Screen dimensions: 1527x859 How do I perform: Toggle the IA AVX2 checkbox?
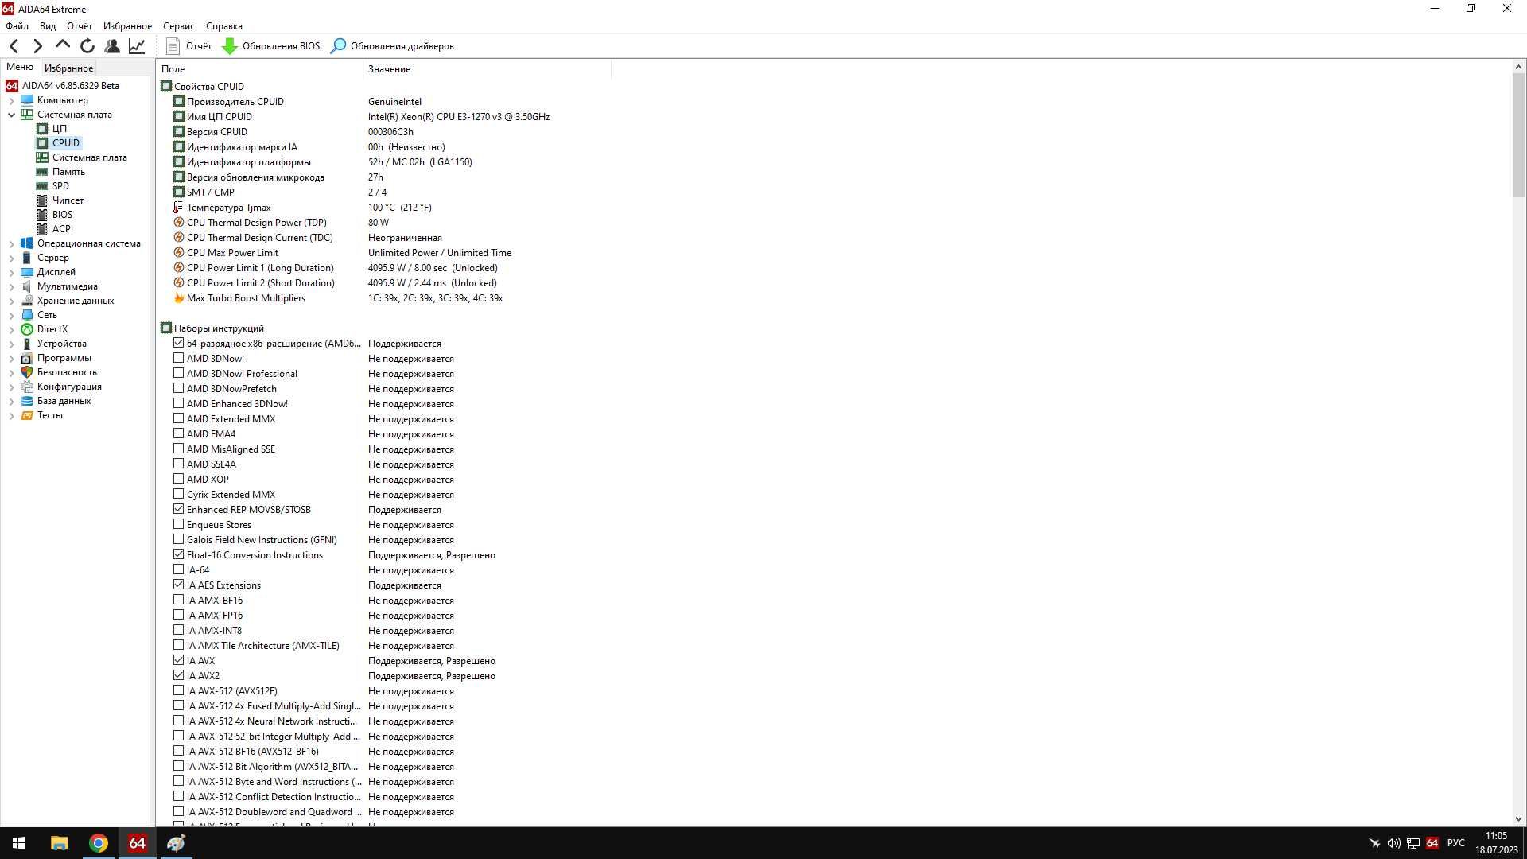pyautogui.click(x=178, y=676)
